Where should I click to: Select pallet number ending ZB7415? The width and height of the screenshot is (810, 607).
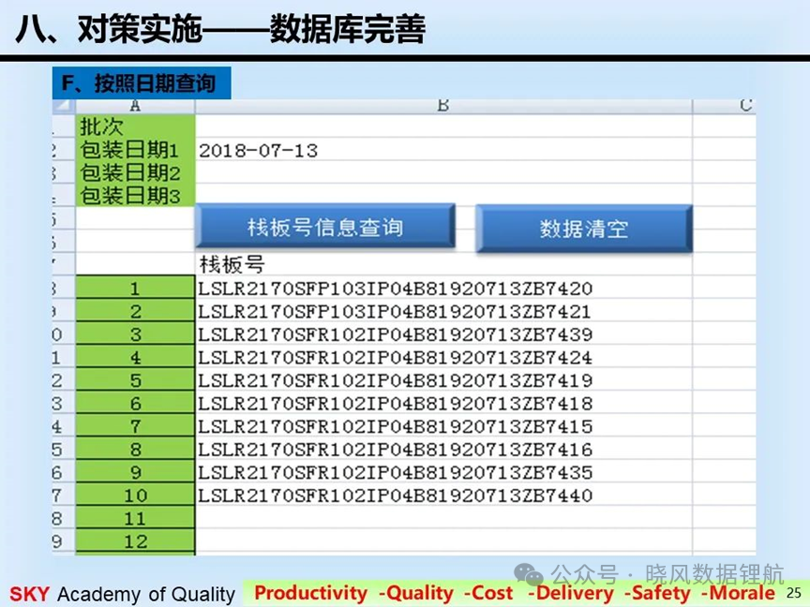tap(443, 426)
